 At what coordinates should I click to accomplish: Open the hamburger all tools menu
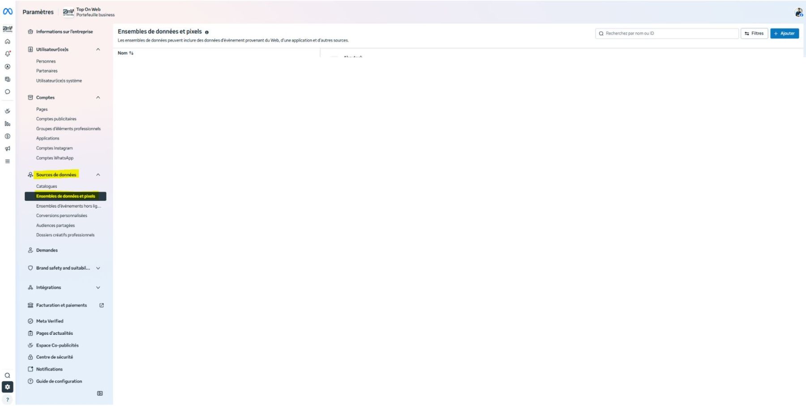pos(8,161)
